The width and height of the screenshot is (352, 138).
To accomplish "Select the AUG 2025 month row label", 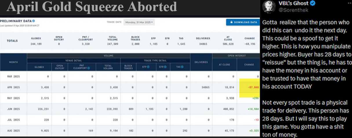I will [x=13, y=130].
